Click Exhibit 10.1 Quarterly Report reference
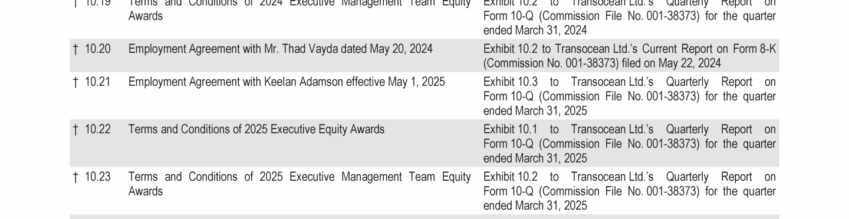 point(630,144)
